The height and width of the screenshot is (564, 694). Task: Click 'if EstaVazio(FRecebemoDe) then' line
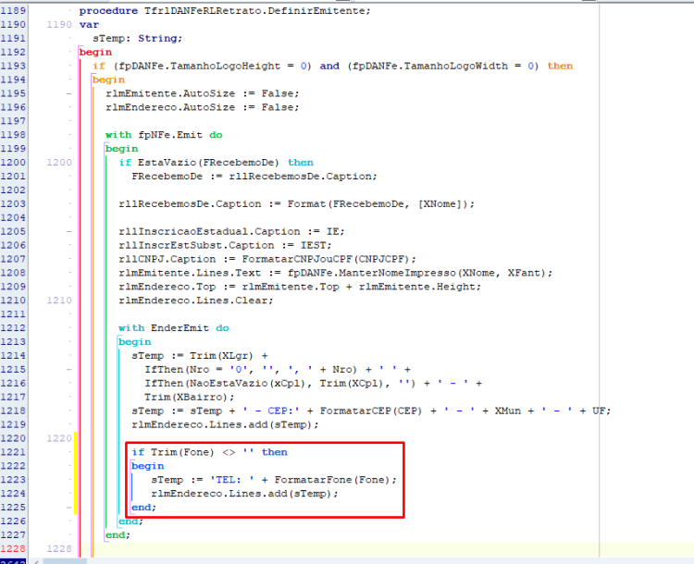pos(216,163)
